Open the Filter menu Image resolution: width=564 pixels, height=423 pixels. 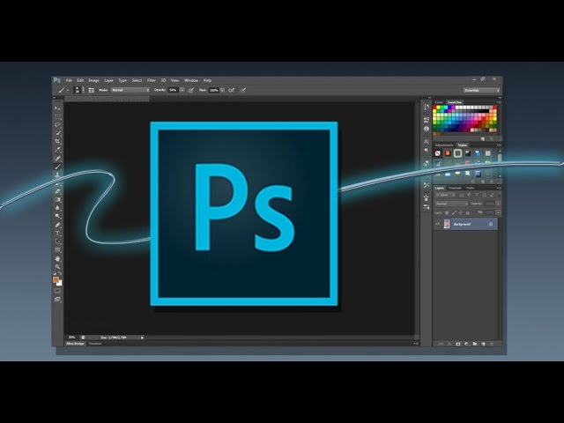[152, 80]
